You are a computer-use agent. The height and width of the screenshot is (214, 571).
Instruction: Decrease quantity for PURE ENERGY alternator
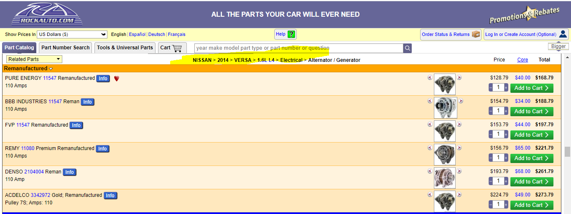(491, 88)
